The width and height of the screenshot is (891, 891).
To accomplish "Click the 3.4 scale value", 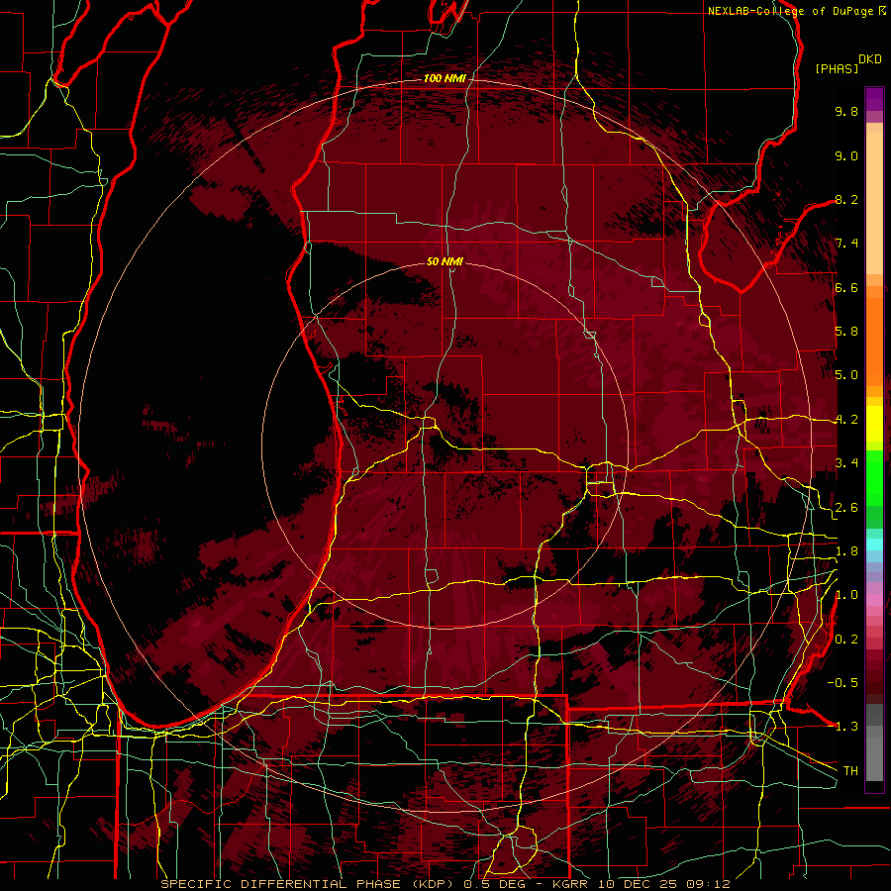I will [846, 463].
